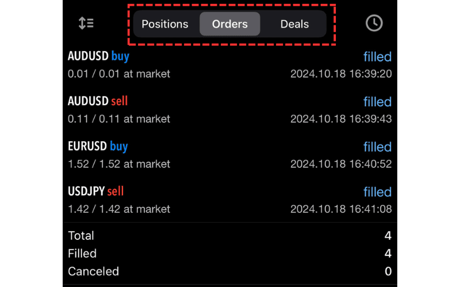Tap the 16:41:08 order timestamp
460x287 pixels.
coord(341,209)
